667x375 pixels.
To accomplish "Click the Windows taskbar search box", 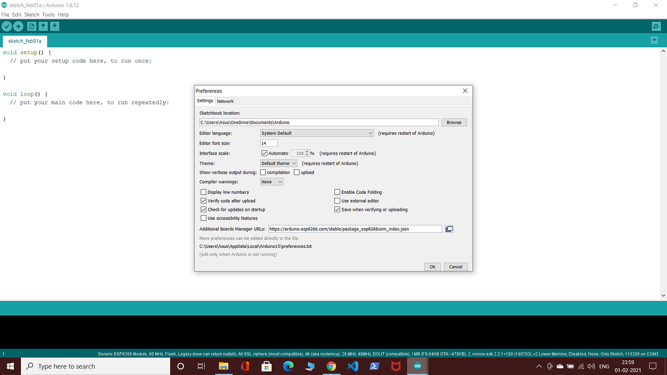I will 96,366.
